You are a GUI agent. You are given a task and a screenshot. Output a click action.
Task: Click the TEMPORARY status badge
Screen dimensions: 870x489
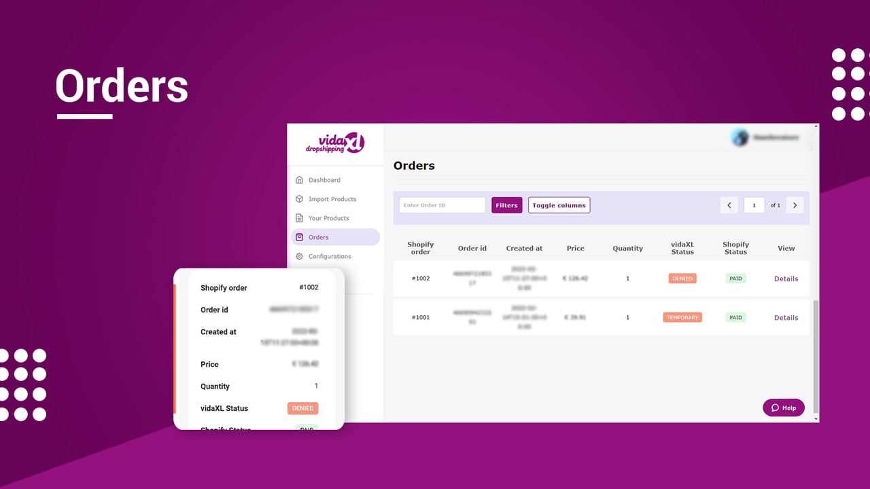click(682, 317)
